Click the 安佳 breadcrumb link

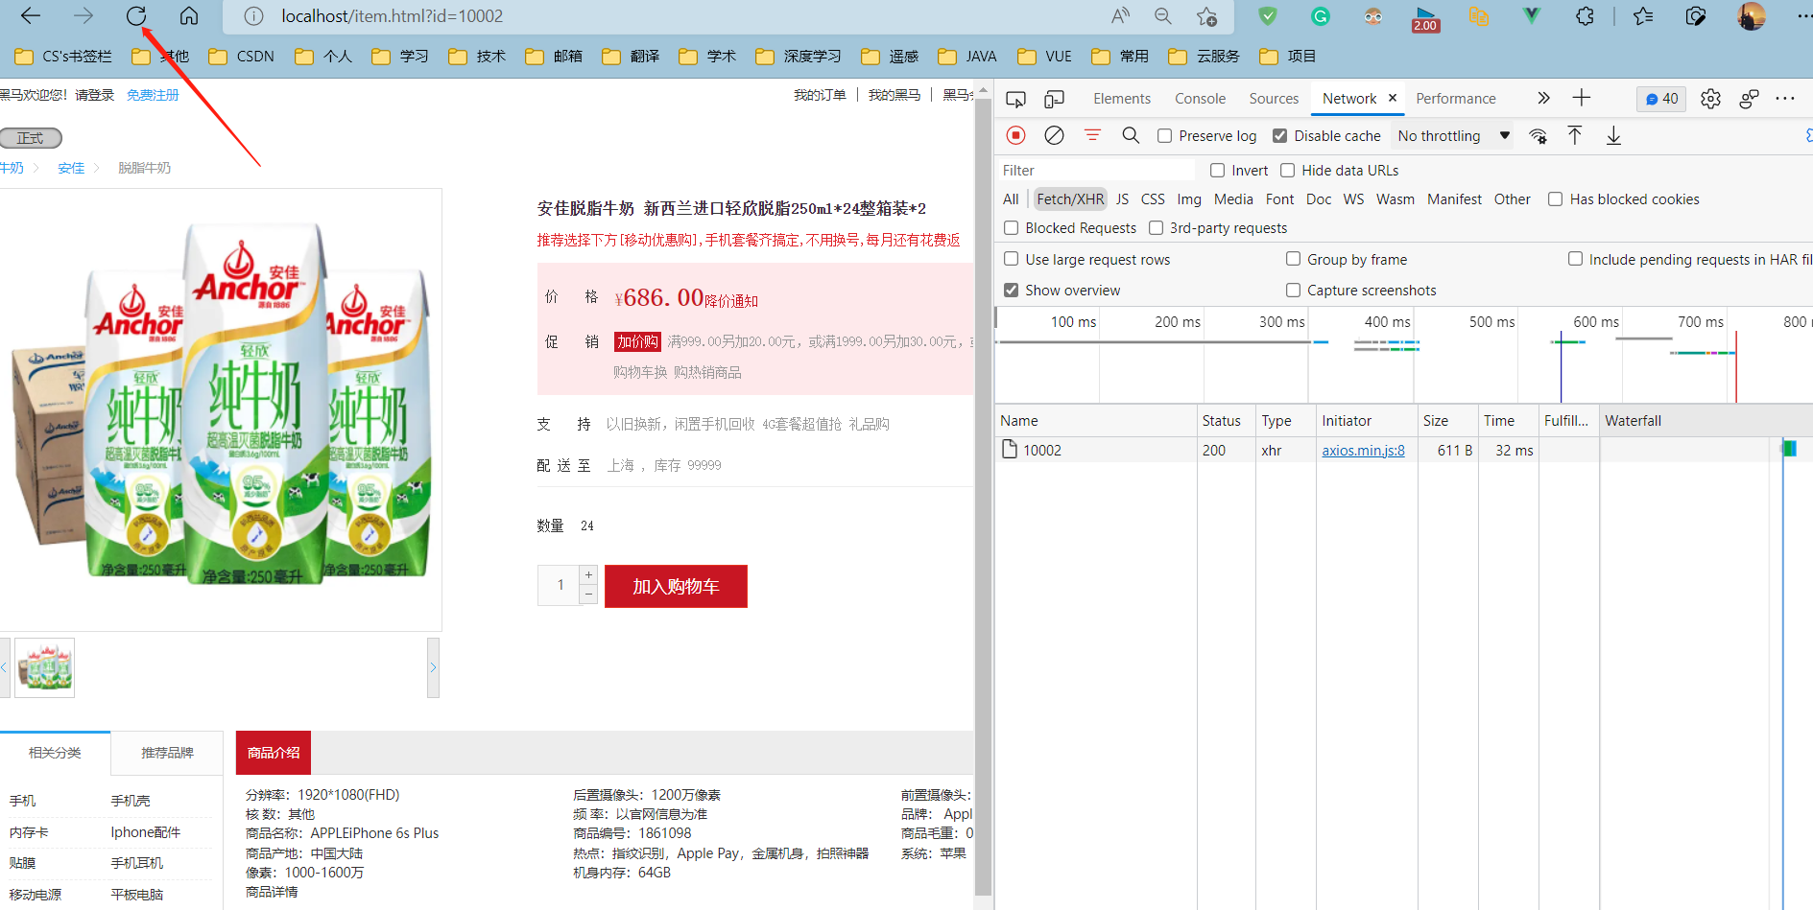(x=71, y=168)
